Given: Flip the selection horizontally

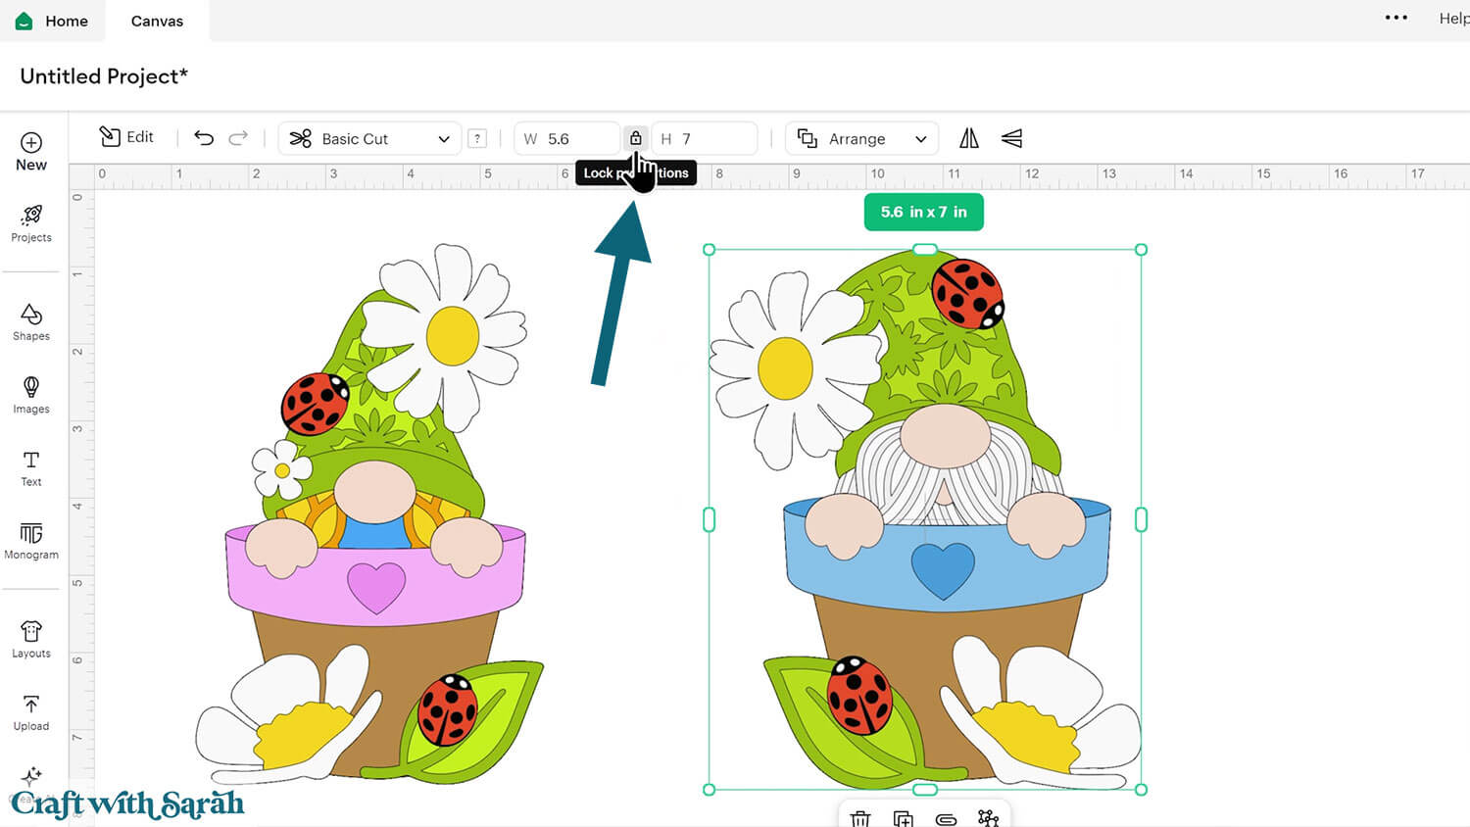Looking at the screenshot, I should pos(968,138).
